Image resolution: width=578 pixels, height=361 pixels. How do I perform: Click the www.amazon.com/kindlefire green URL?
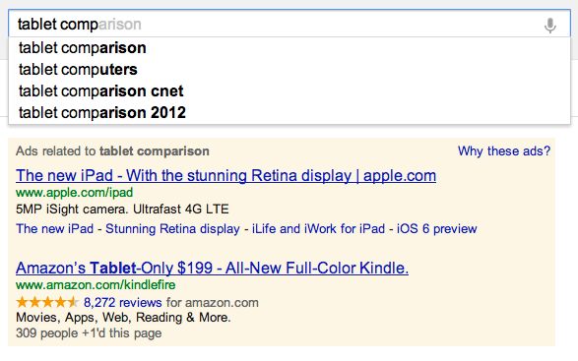coord(96,284)
